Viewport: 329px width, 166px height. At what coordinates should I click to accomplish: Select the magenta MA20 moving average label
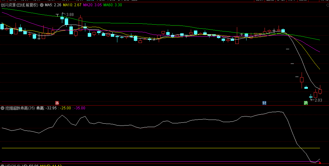[x=92, y=5]
